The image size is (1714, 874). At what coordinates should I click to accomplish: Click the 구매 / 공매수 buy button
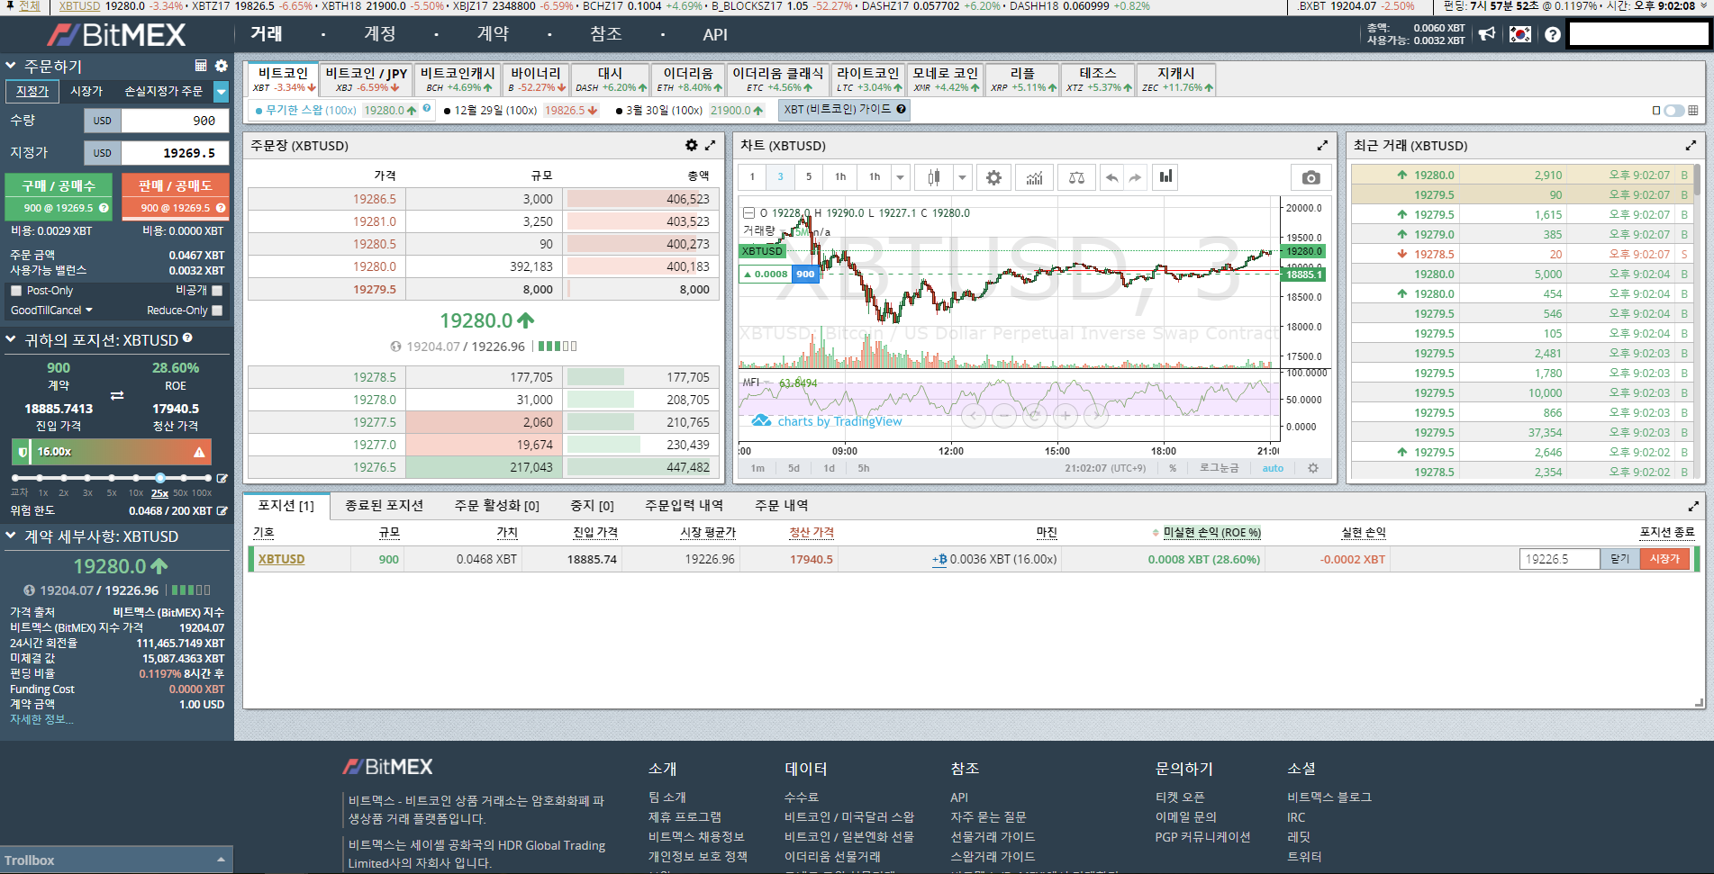pos(59,197)
